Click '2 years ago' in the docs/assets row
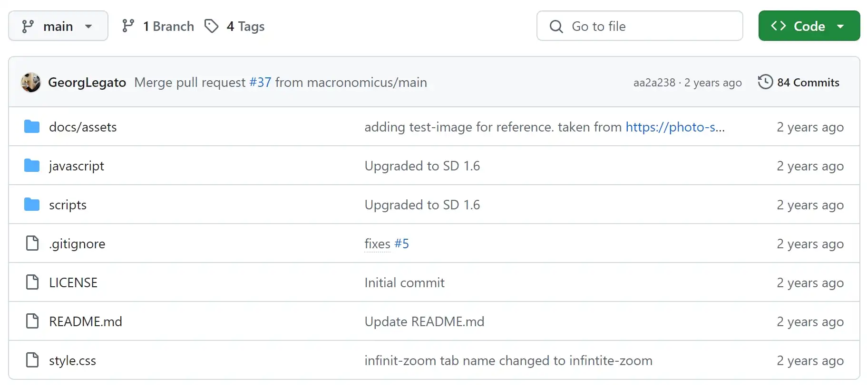This screenshot has height=385, width=867. [810, 127]
